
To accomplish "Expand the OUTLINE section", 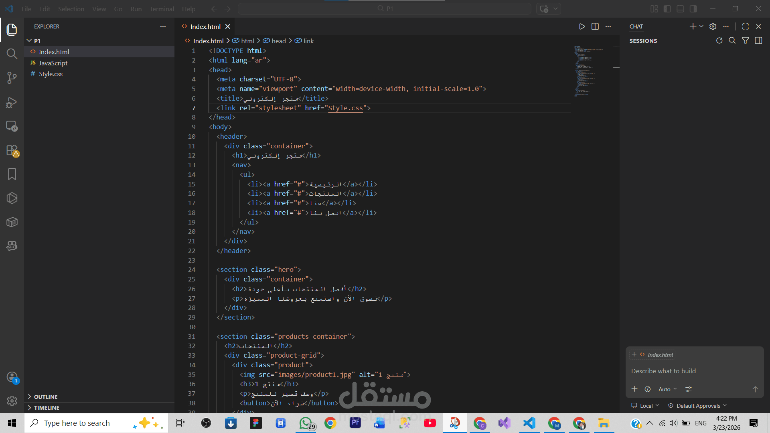I will tap(45, 397).
